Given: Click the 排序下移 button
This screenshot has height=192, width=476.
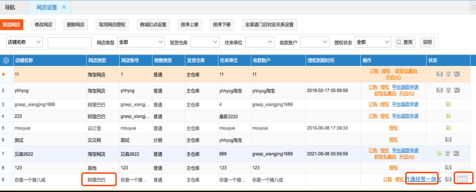Looking at the screenshot, I should pyautogui.click(x=221, y=25).
